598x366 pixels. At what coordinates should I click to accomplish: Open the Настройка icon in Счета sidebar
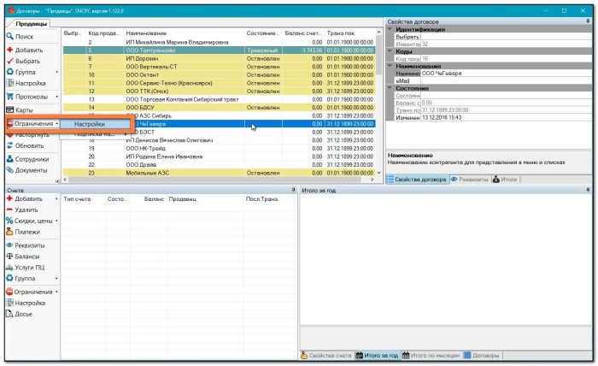click(x=9, y=303)
